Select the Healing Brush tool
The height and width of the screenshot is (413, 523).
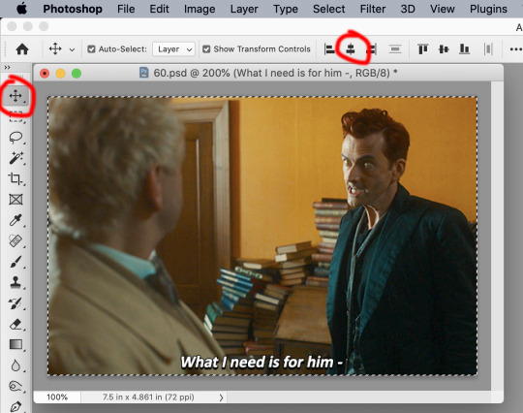point(15,240)
